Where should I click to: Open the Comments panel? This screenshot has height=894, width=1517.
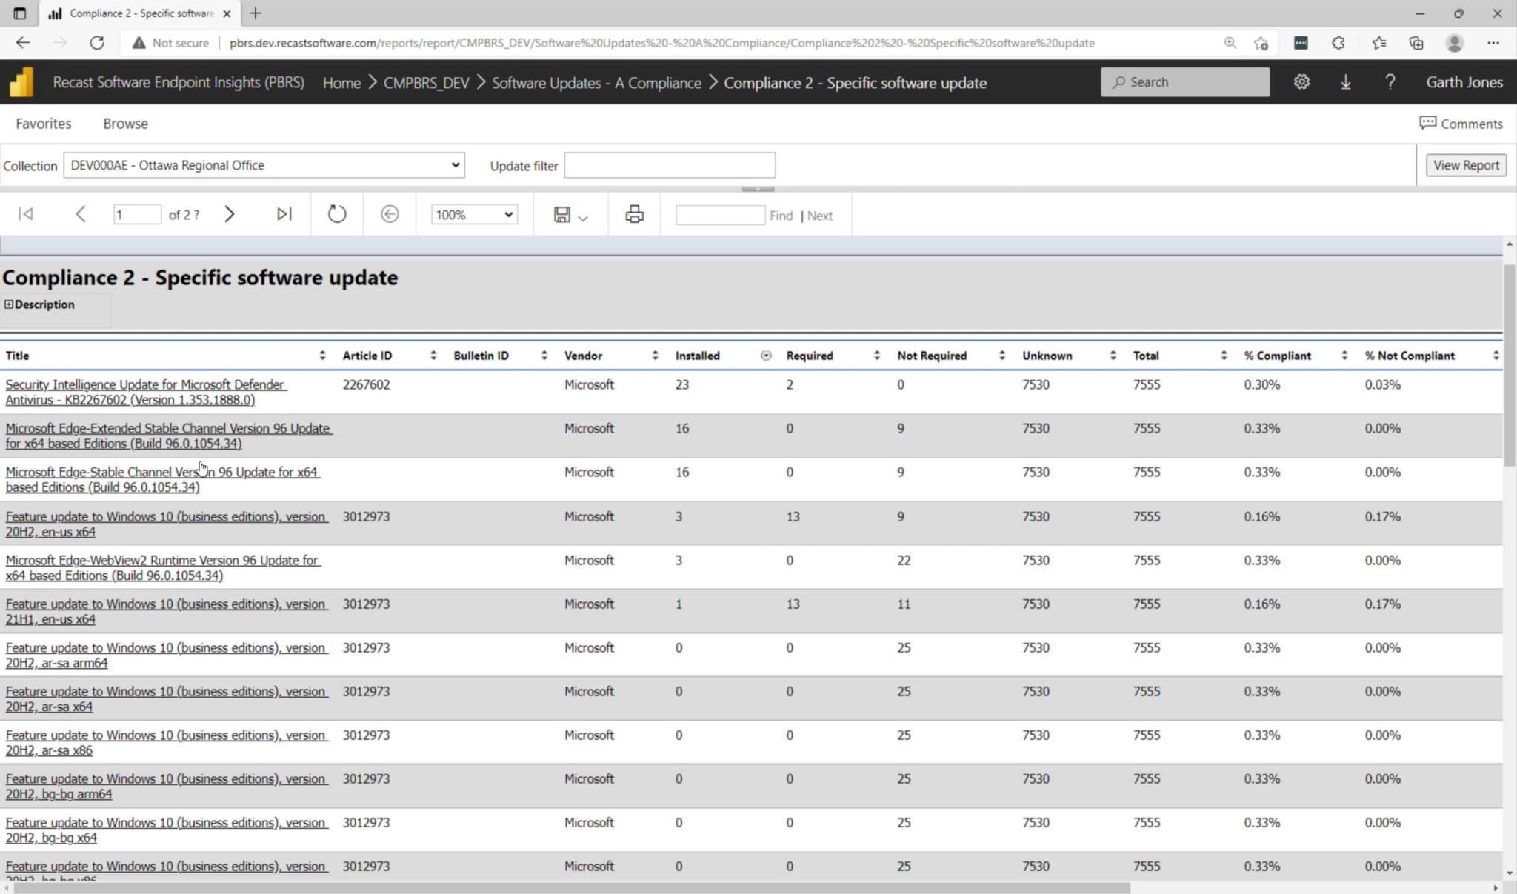tap(1460, 123)
